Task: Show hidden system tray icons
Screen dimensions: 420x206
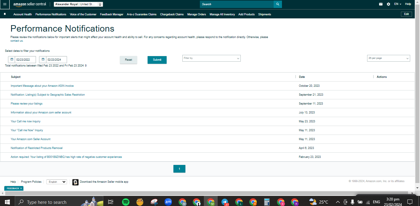Action: (x=338, y=202)
